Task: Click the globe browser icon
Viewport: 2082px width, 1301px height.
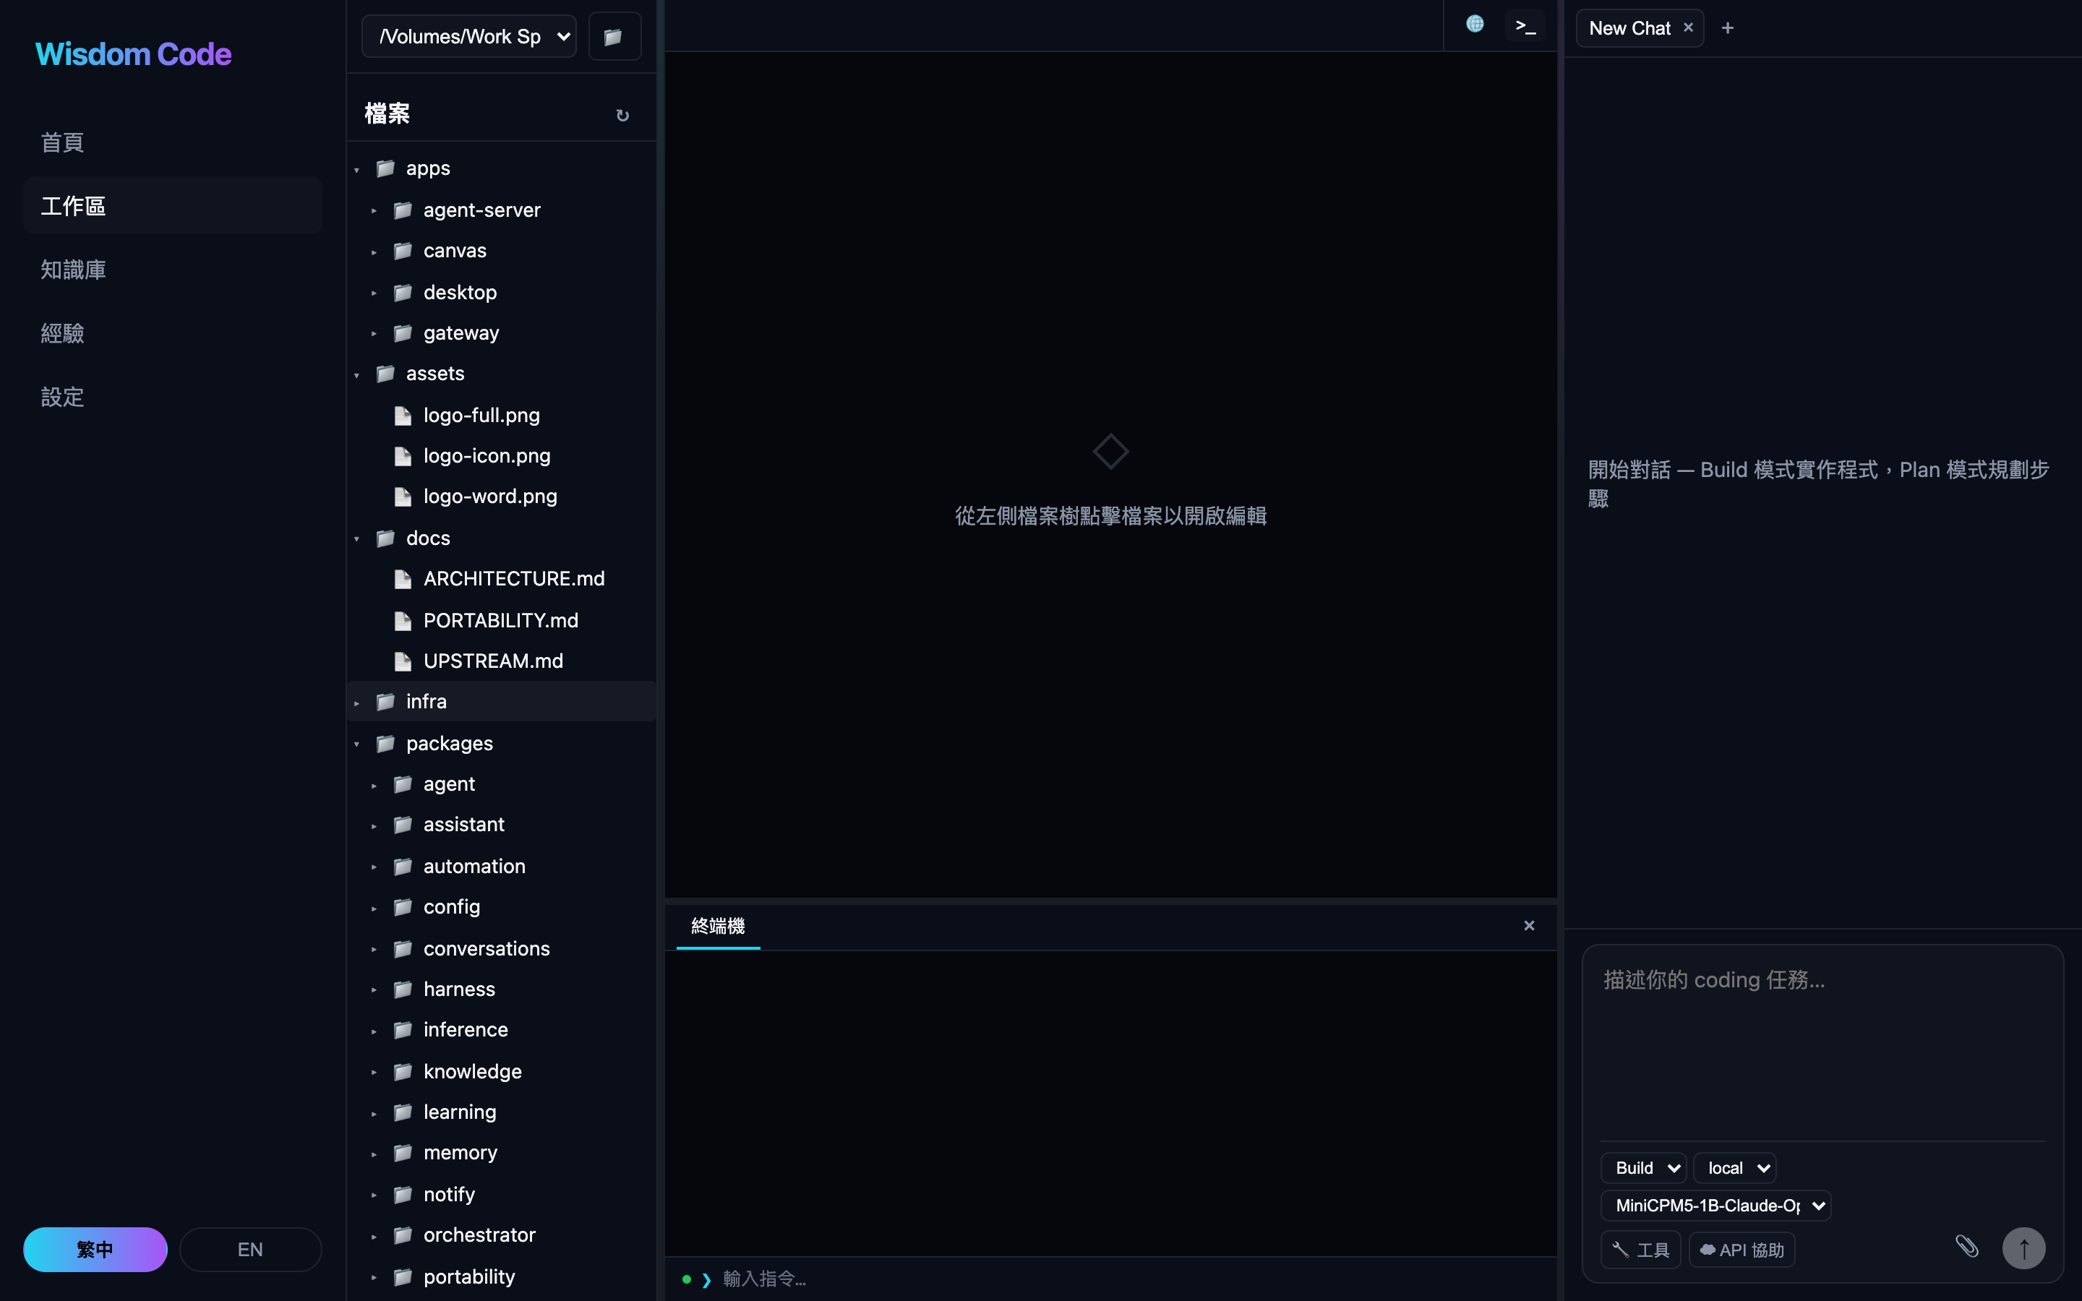Action: point(1475,24)
